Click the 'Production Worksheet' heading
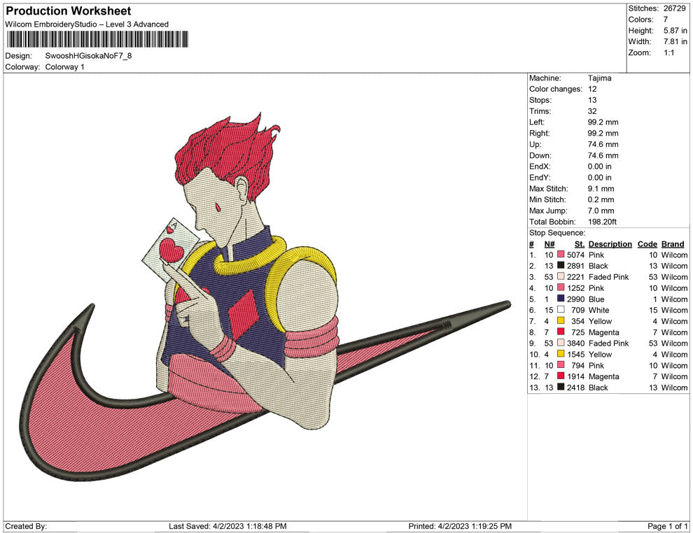This screenshot has width=693, height=533. pyautogui.click(x=69, y=11)
